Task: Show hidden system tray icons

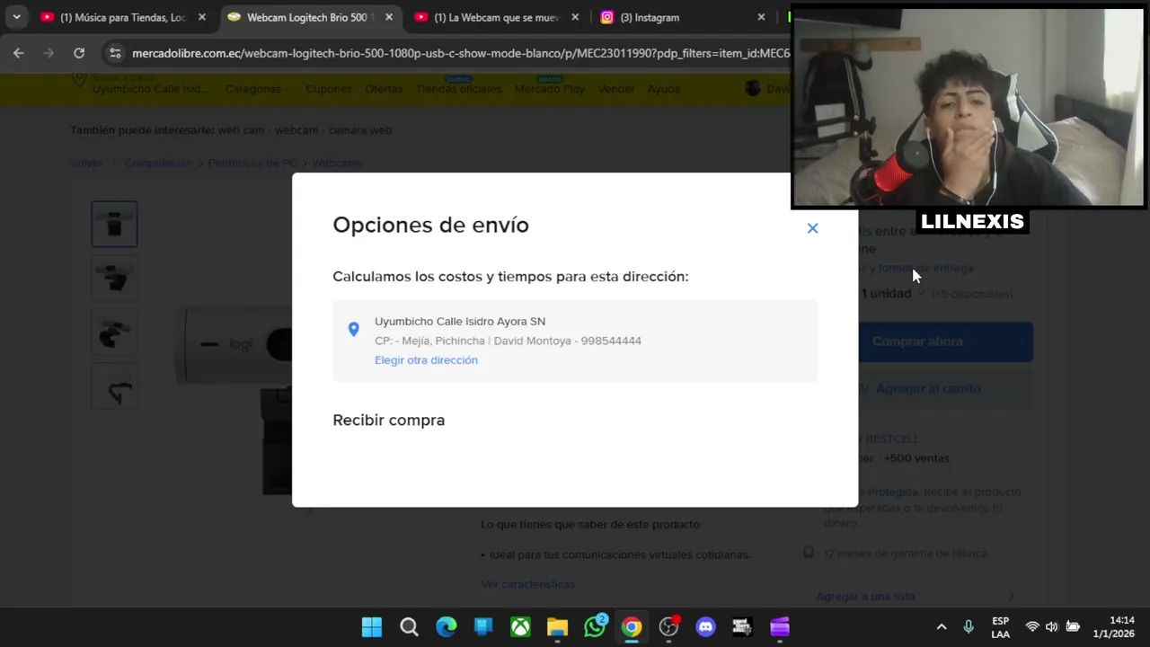Action: coord(942,627)
